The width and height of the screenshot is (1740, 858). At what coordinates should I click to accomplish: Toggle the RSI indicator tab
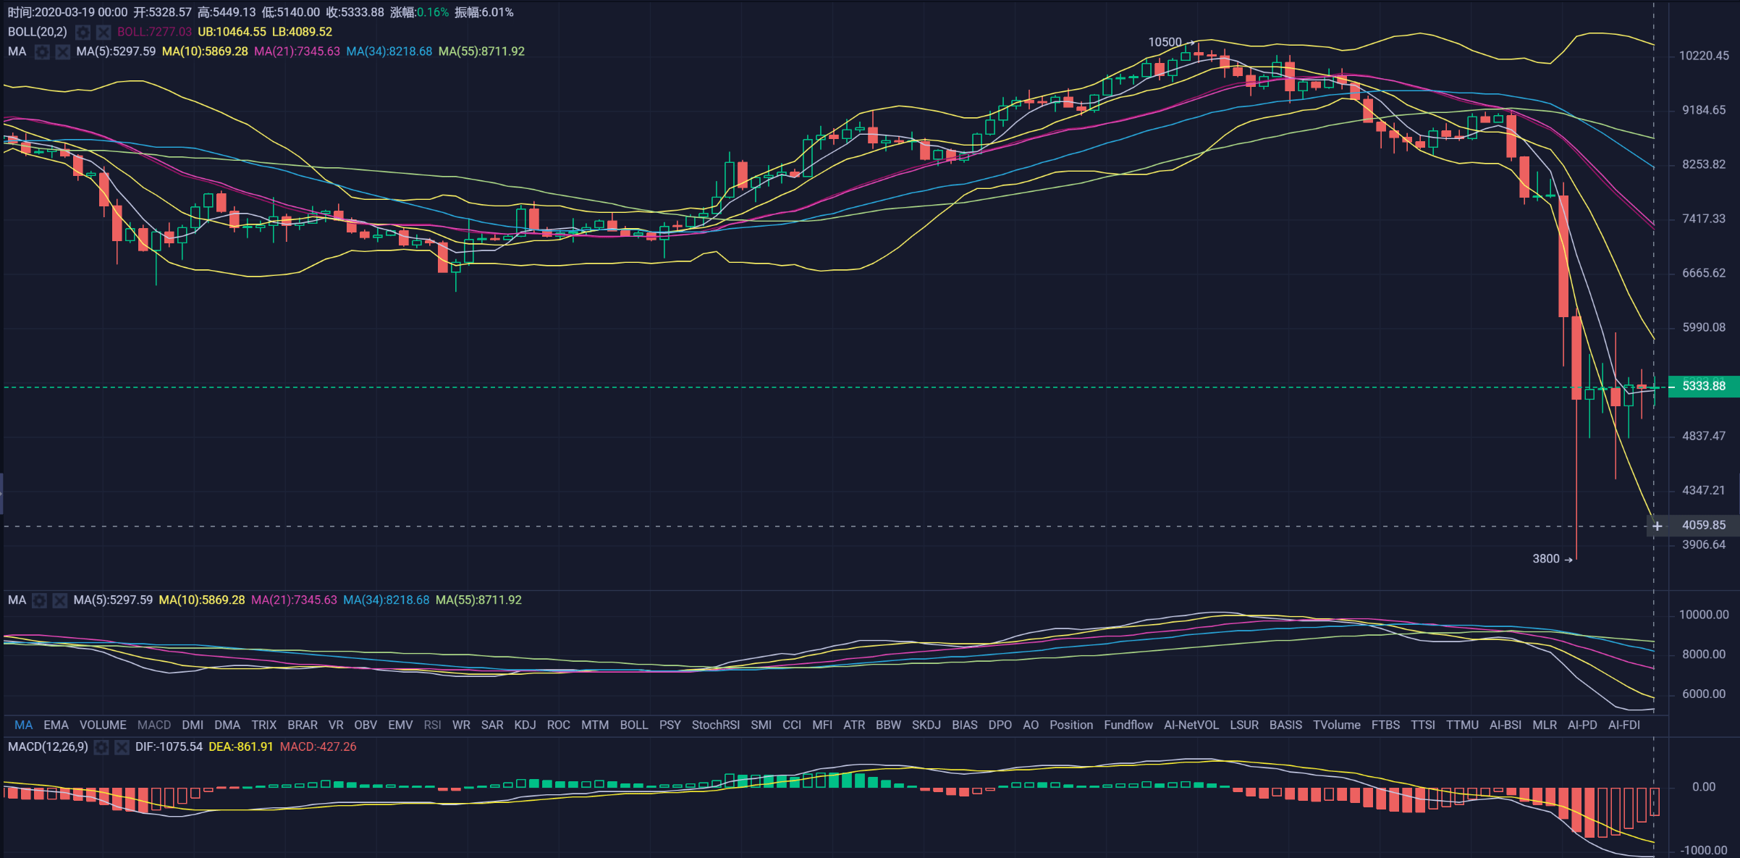tap(432, 725)
